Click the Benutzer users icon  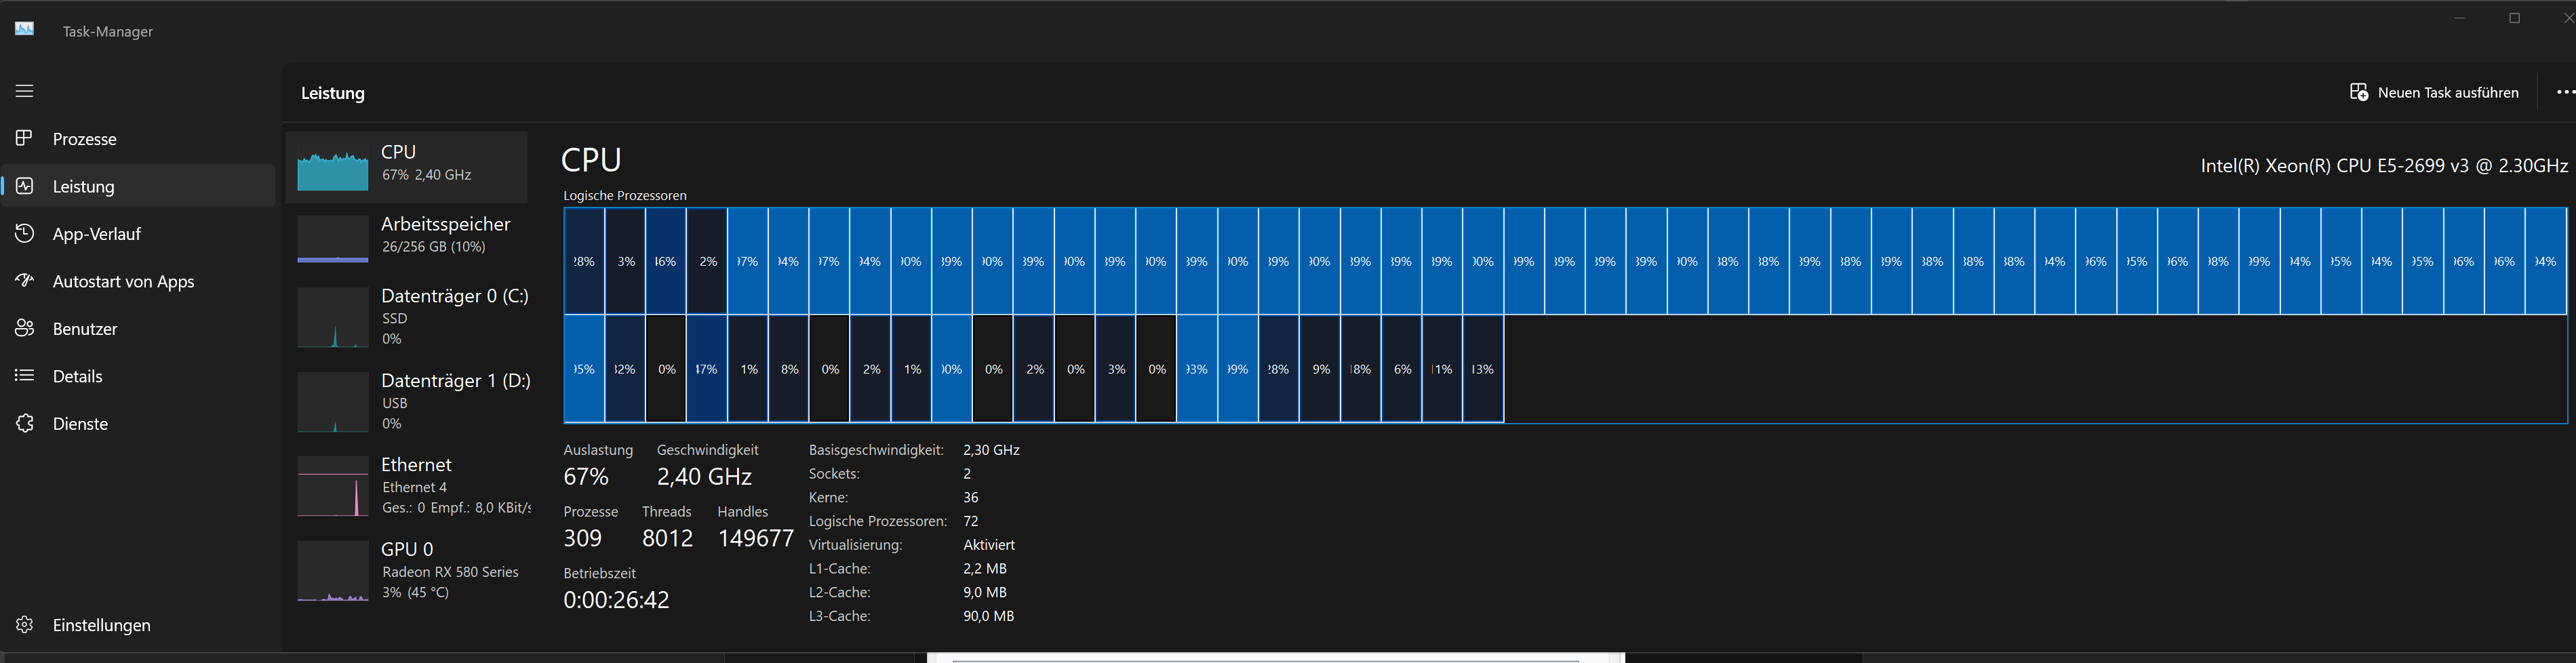[x=25, y=328]
